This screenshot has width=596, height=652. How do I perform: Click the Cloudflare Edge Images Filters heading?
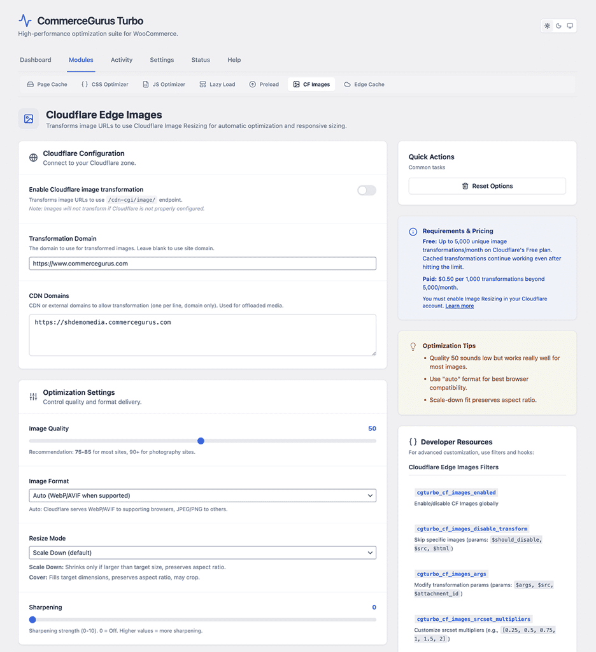[x=453, y=467]
